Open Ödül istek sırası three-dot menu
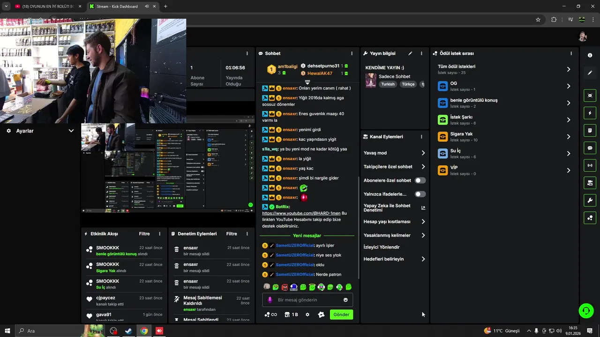This screenshot has height=337, width=600. tap(571, 53)
